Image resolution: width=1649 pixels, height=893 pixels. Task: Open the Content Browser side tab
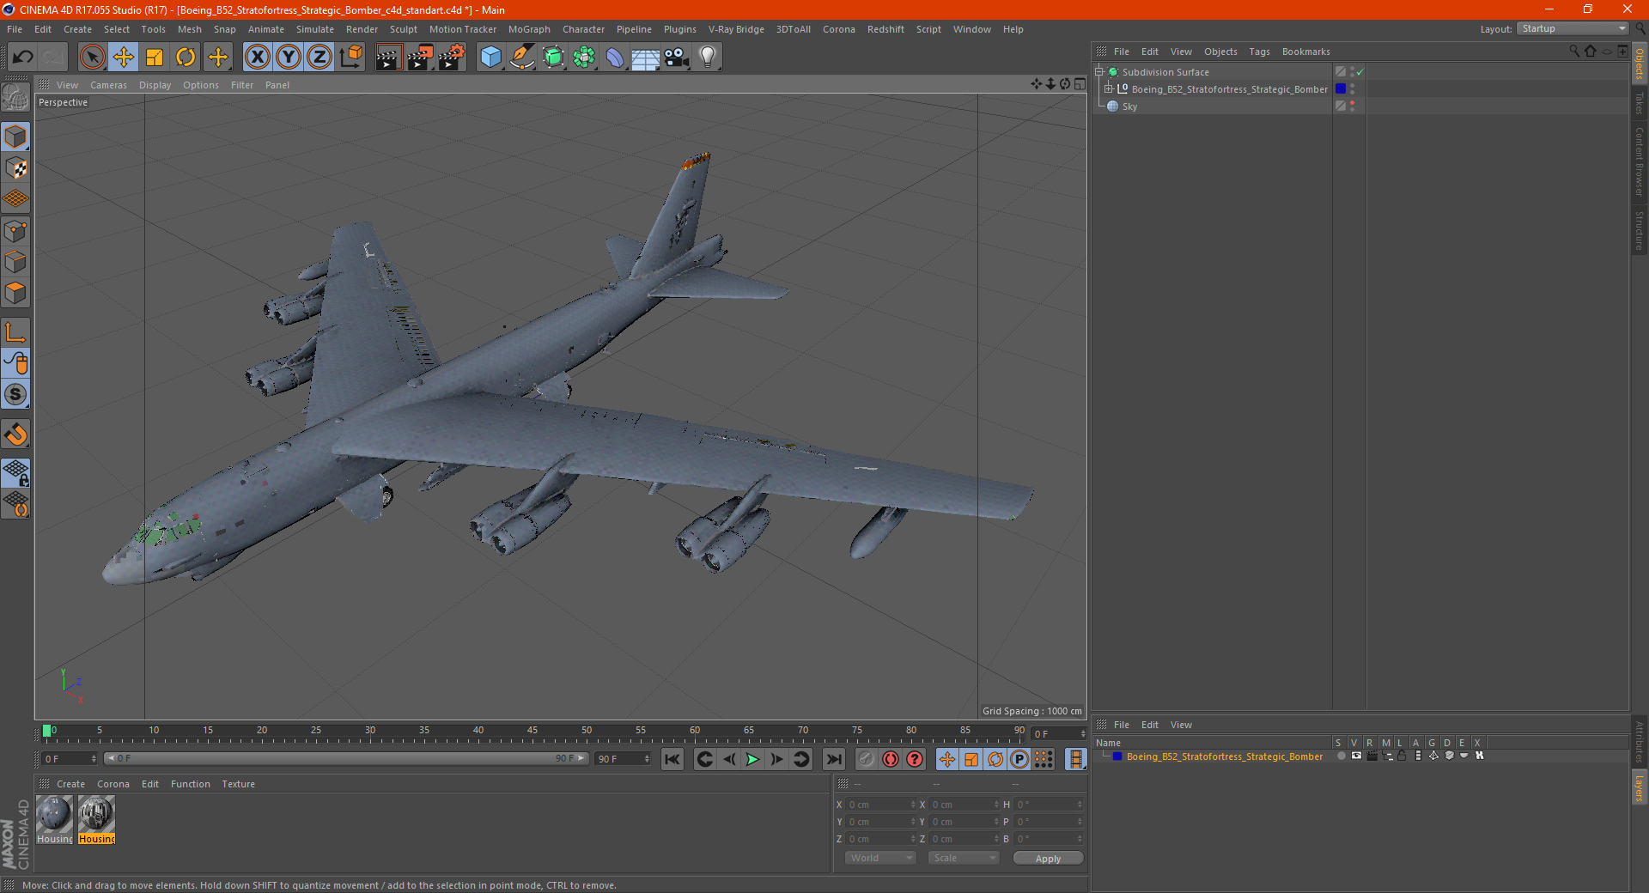(x=1639, y=162)
